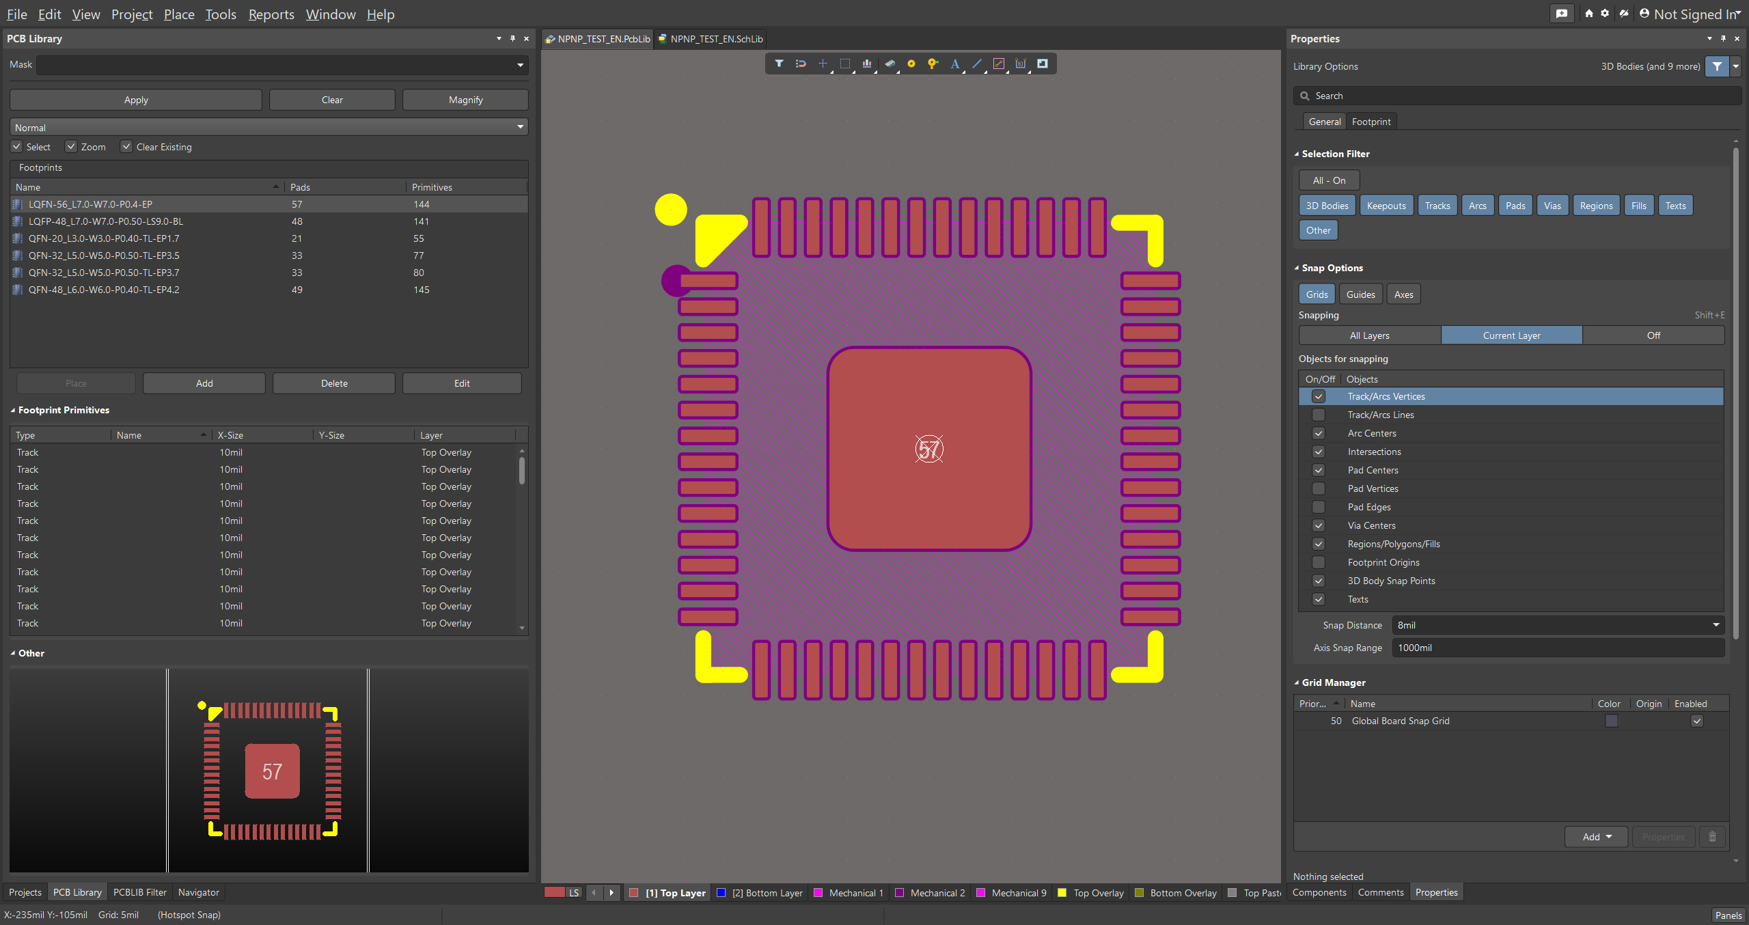Viewport: 1749px width, 925px height.
Task: Collapse the Selection Filter section
Action: point(1297,154)
